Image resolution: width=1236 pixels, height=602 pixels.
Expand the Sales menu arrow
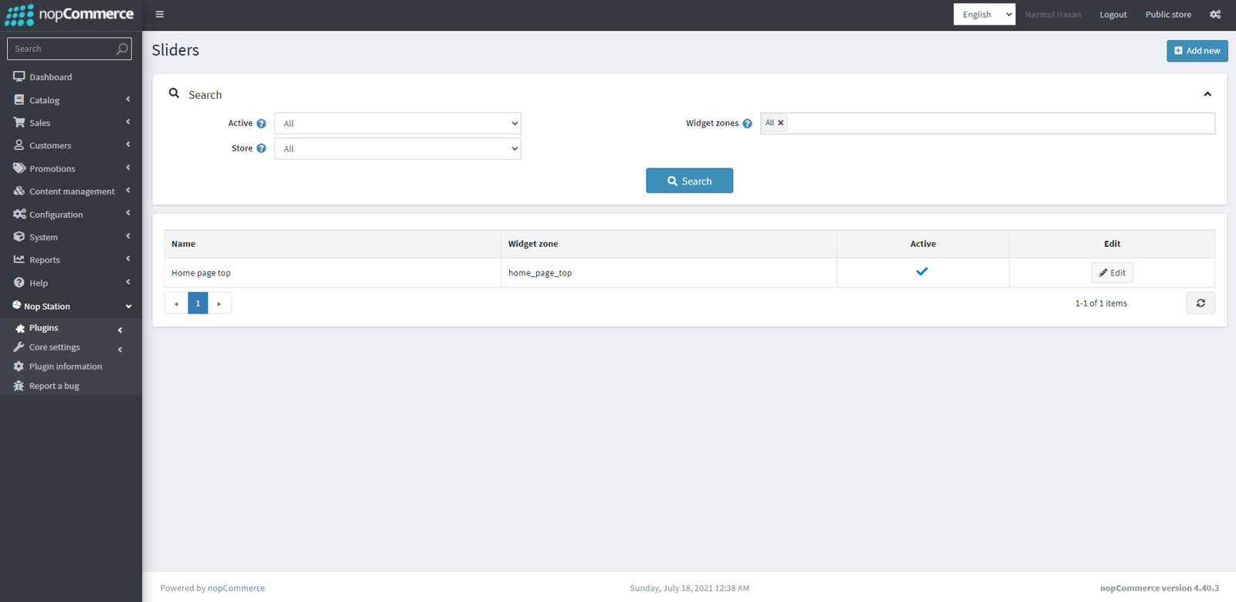128,121
